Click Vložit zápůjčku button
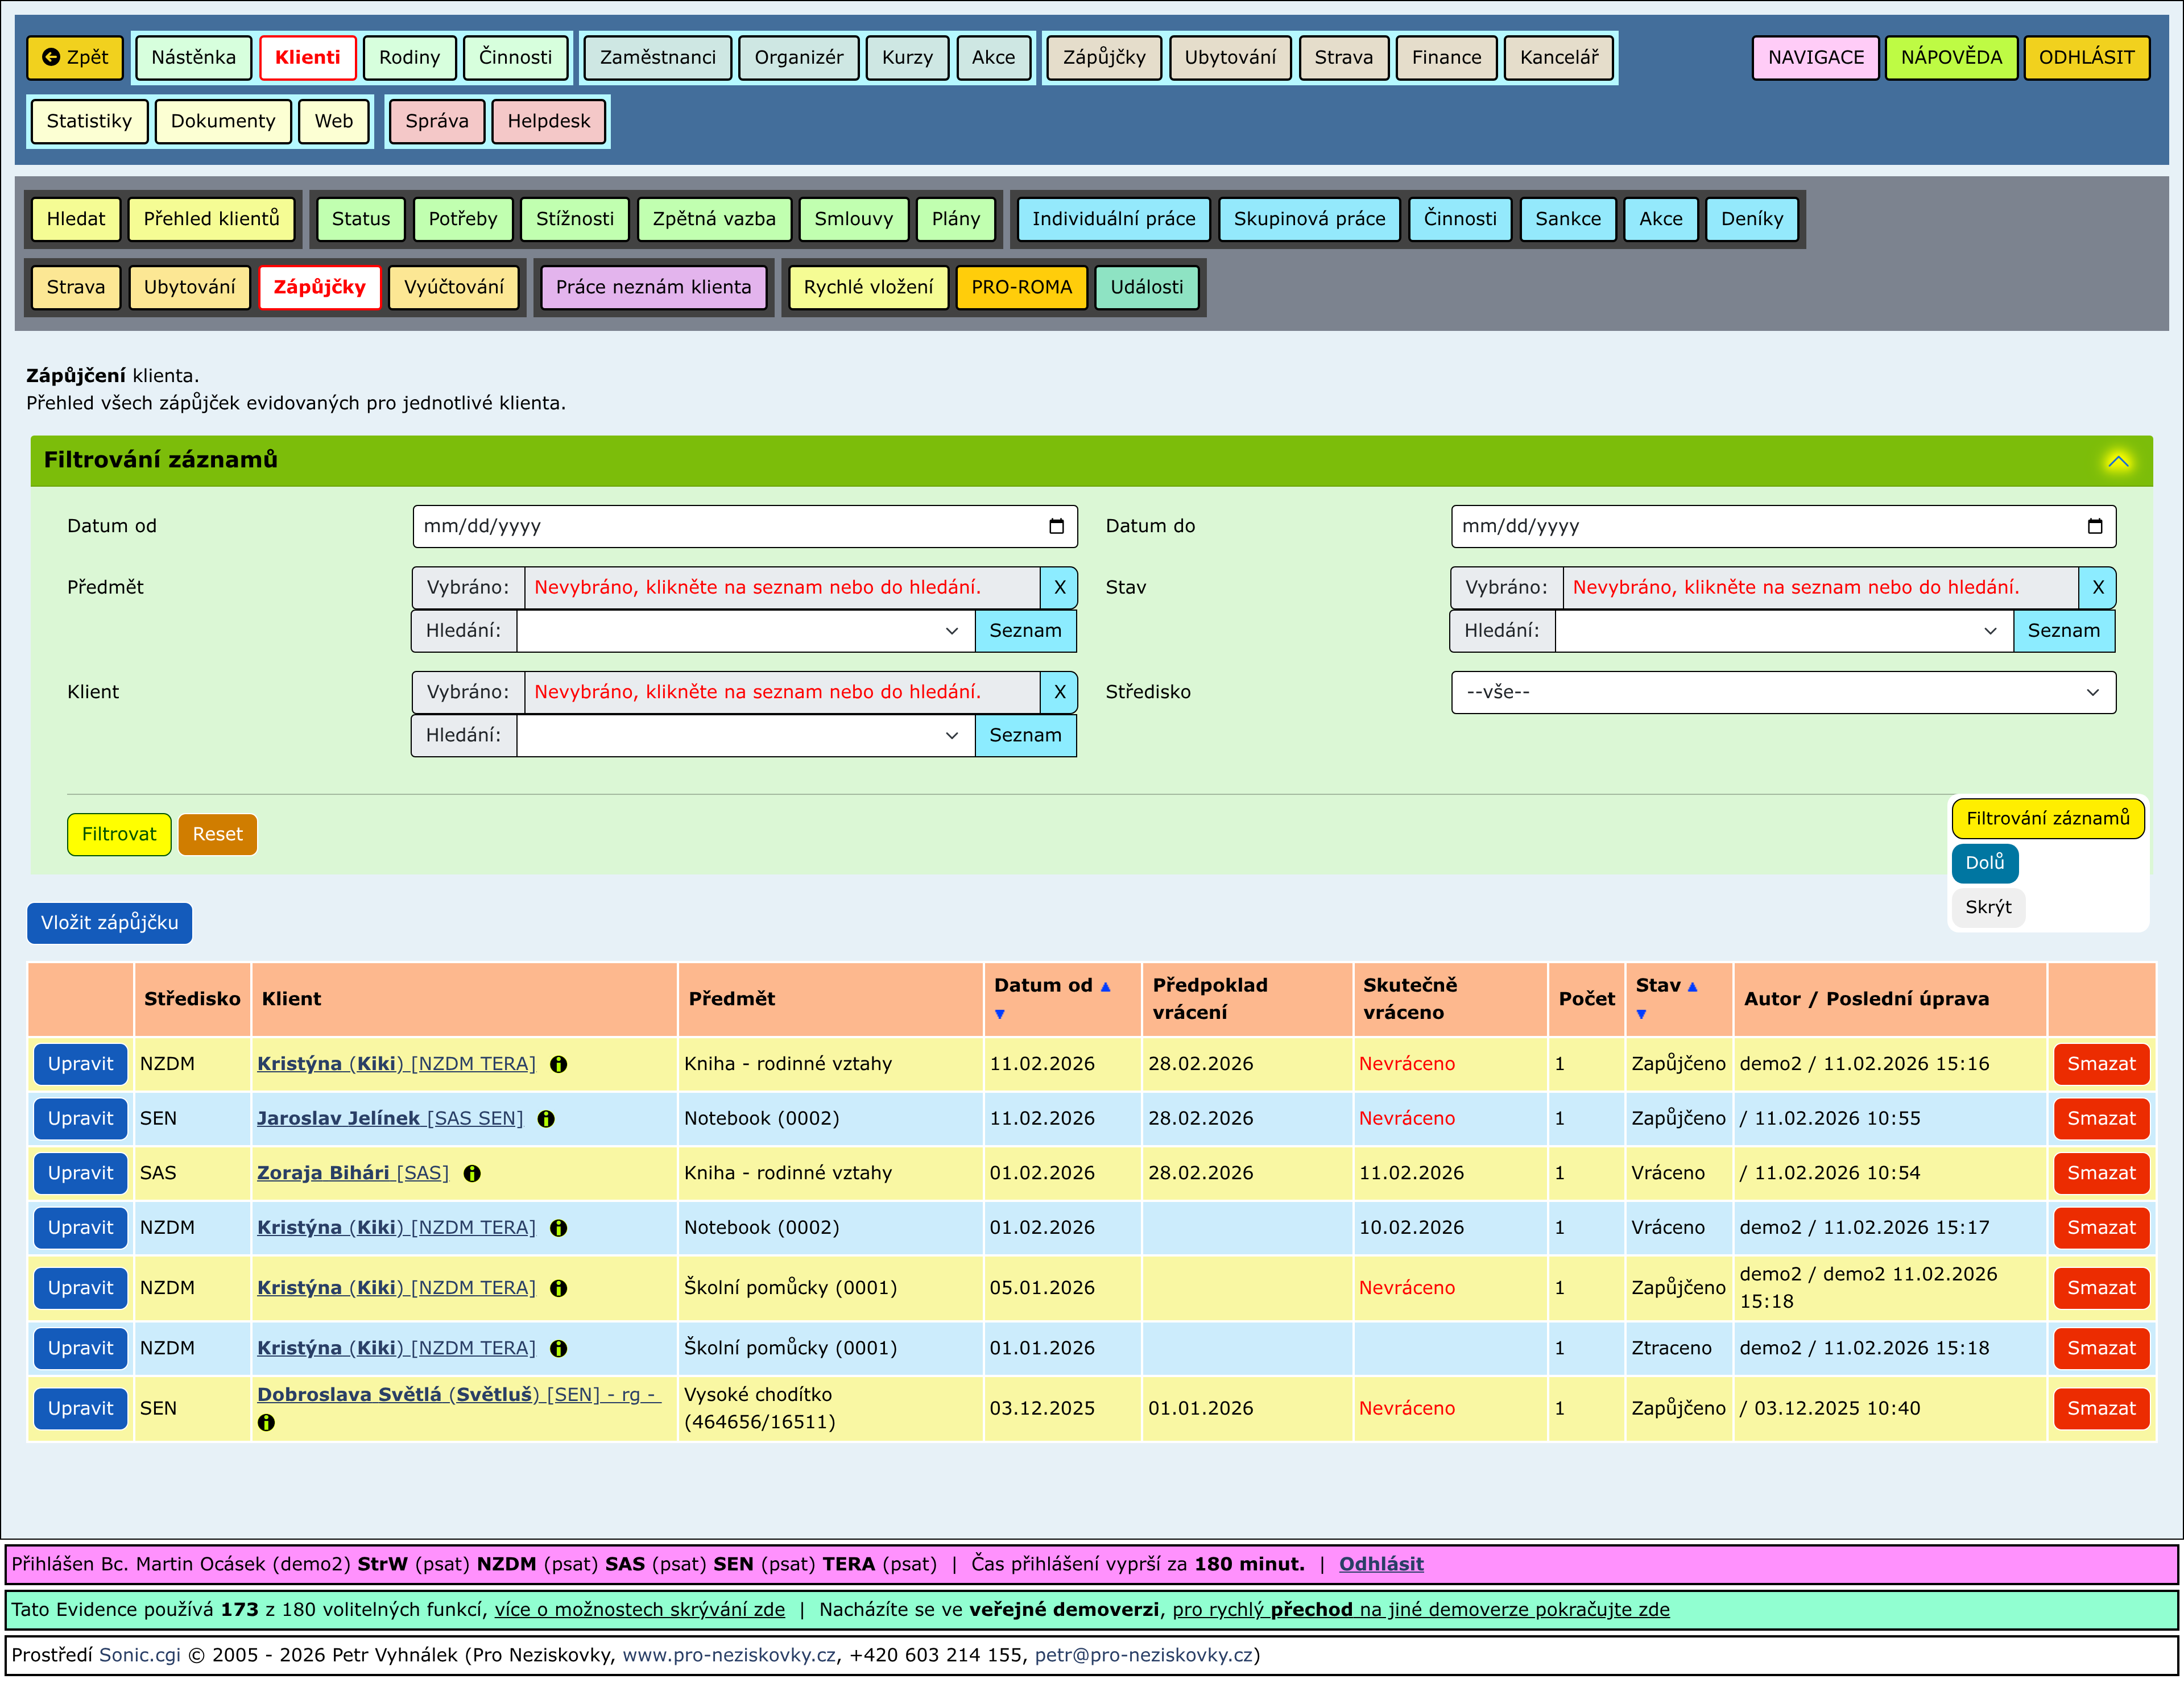The height and width of the screenshot is (1708, 2184). click(x=109, y=923)
